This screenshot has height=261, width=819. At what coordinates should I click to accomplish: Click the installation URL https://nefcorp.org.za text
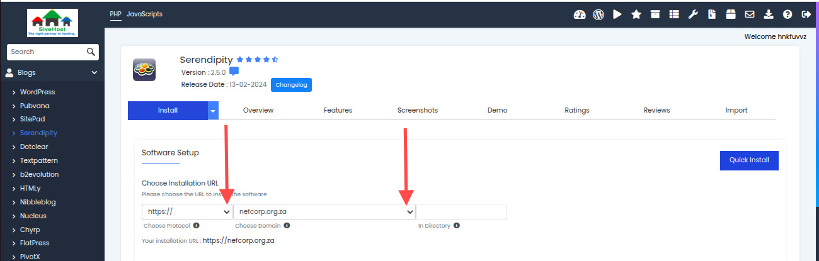pyautogui.click(x=239, y=240)
